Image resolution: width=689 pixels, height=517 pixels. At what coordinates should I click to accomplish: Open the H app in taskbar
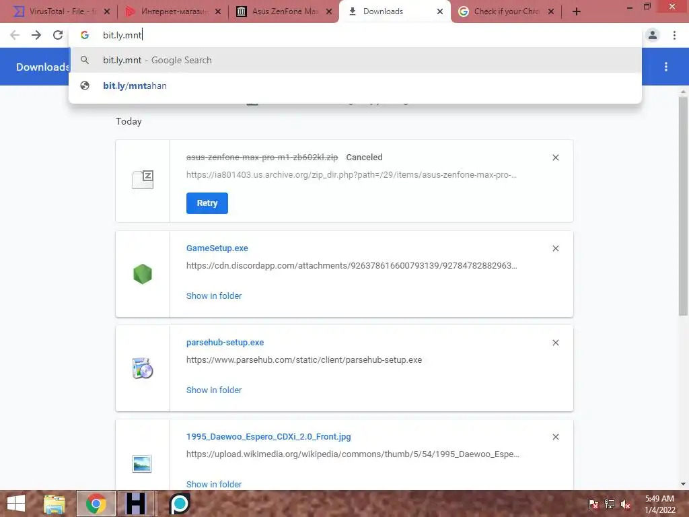136,504
